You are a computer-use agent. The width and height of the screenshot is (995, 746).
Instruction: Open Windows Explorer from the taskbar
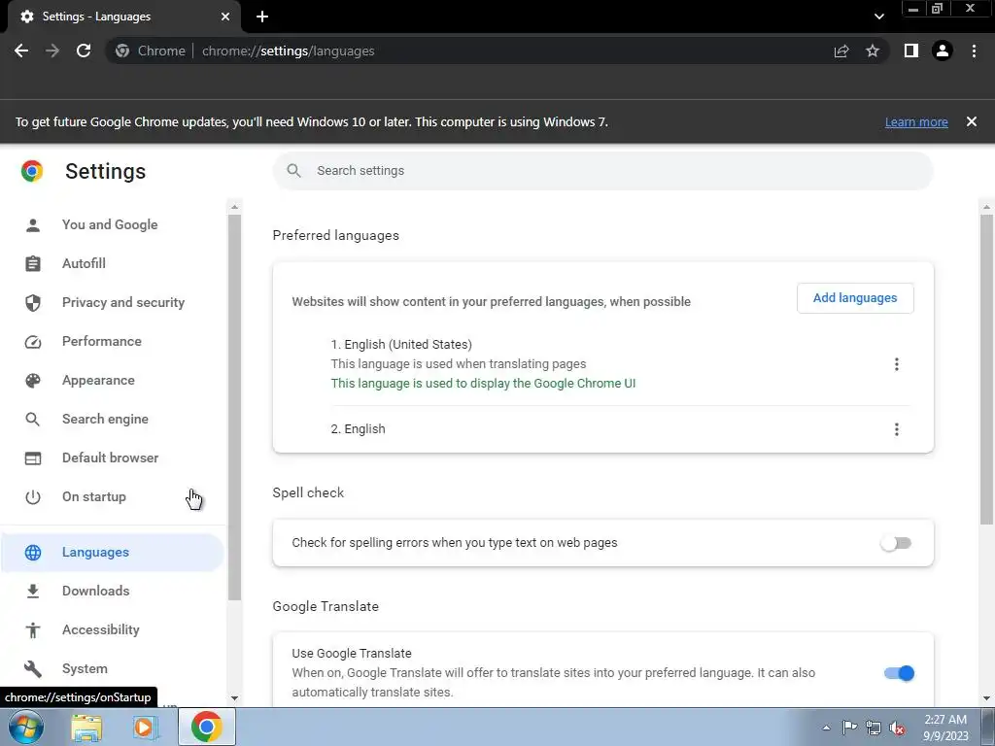[86, 727]
